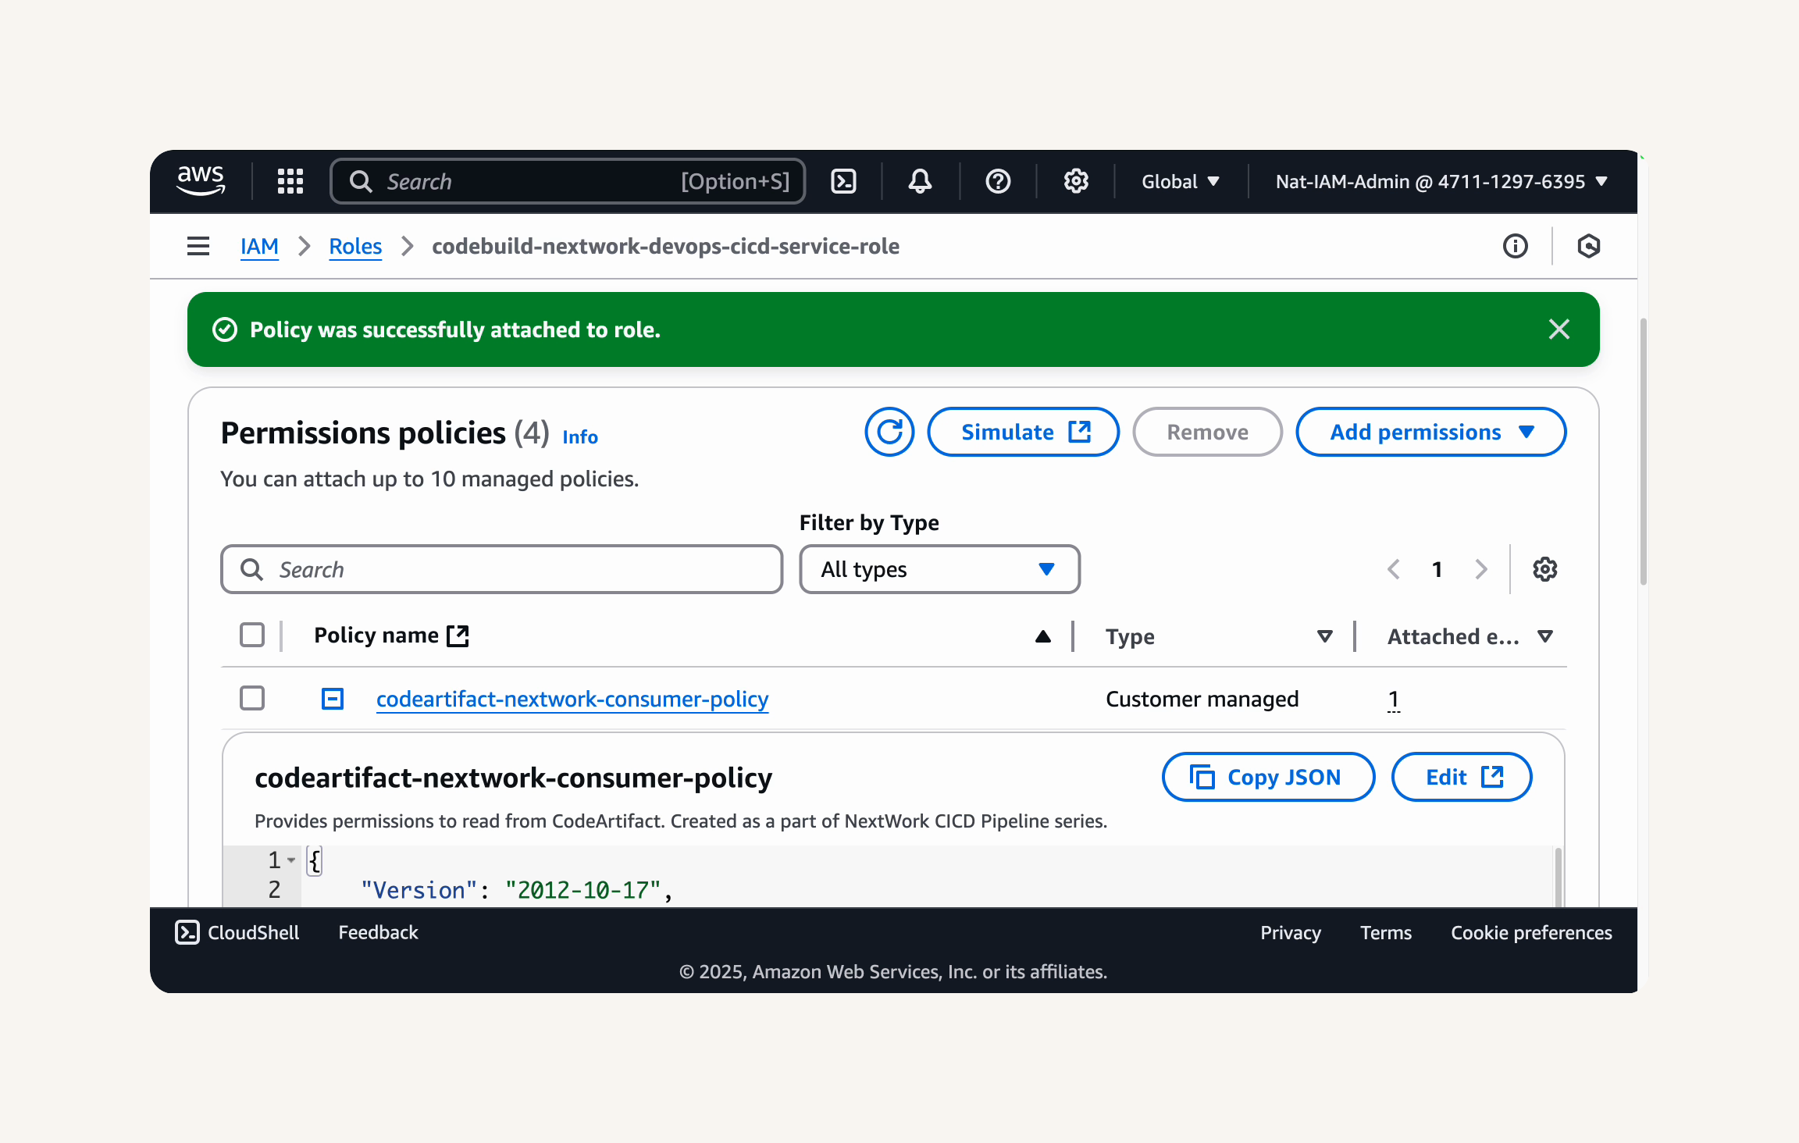Viewport: 1799px width, 1143px height.
Task: Refresh the permissions policies list
Action: pos(889,432)
